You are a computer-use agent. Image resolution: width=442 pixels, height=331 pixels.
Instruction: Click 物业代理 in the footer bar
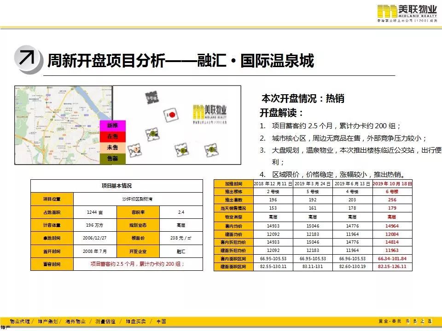point(20,321)
